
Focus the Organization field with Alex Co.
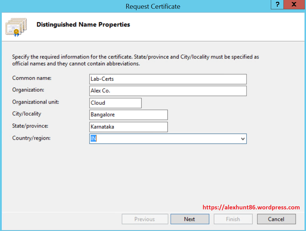[x=168, y=91]
